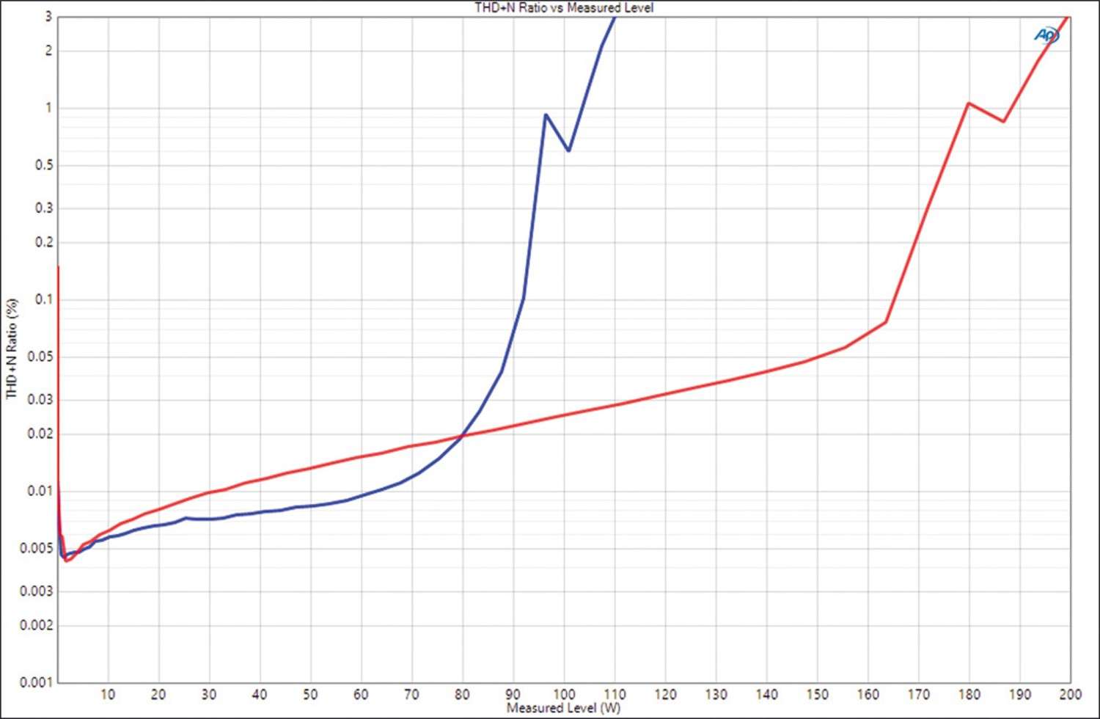Select the x-axis tick label 100
This screenshot has height=719, width=1100.
(x=564, y=694)
